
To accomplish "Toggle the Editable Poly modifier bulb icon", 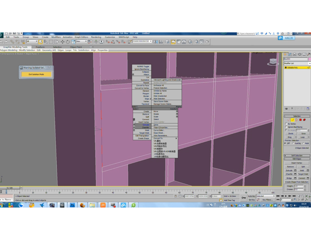I will 286,68.
